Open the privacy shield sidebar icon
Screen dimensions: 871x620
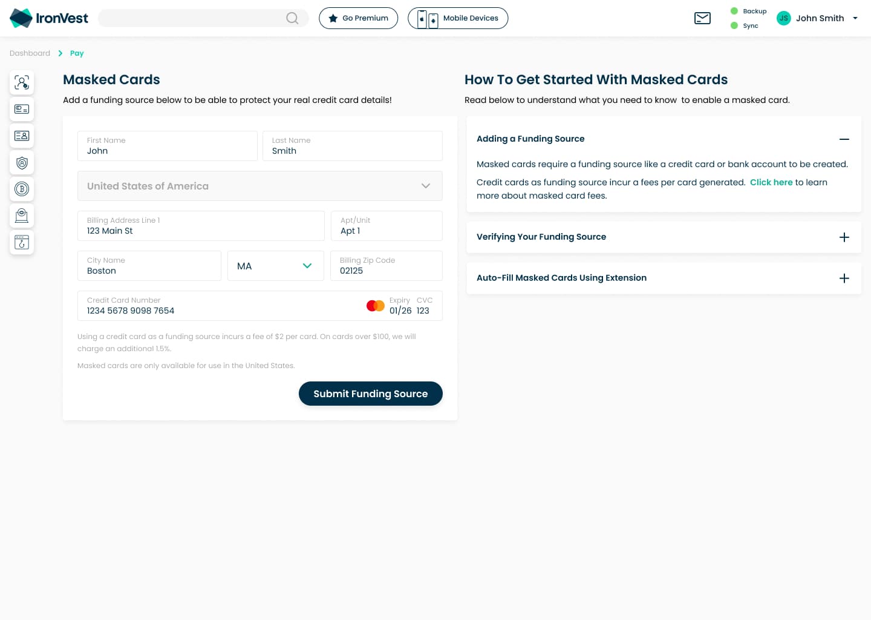[x=22, y=162]
